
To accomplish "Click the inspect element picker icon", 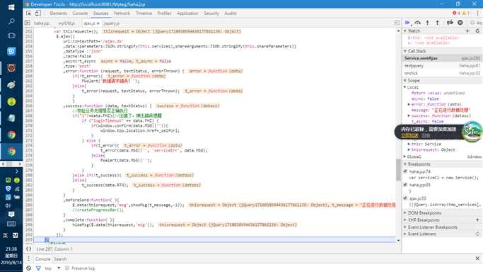I will point(29,13).
